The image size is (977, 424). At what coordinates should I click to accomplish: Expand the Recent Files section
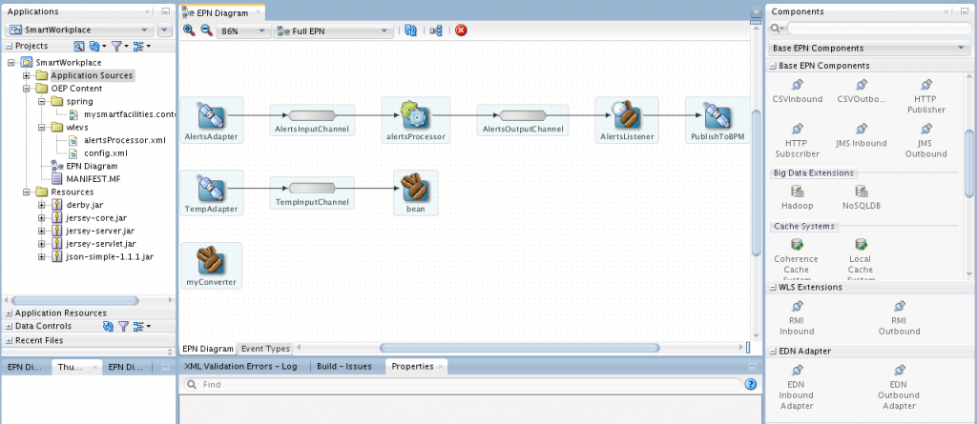[x=9, y=339]
